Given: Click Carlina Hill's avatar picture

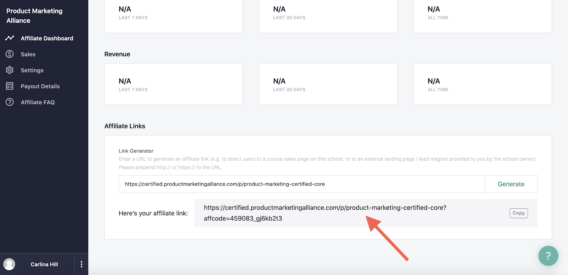Looking at the screenshot, I should [9, 264].
